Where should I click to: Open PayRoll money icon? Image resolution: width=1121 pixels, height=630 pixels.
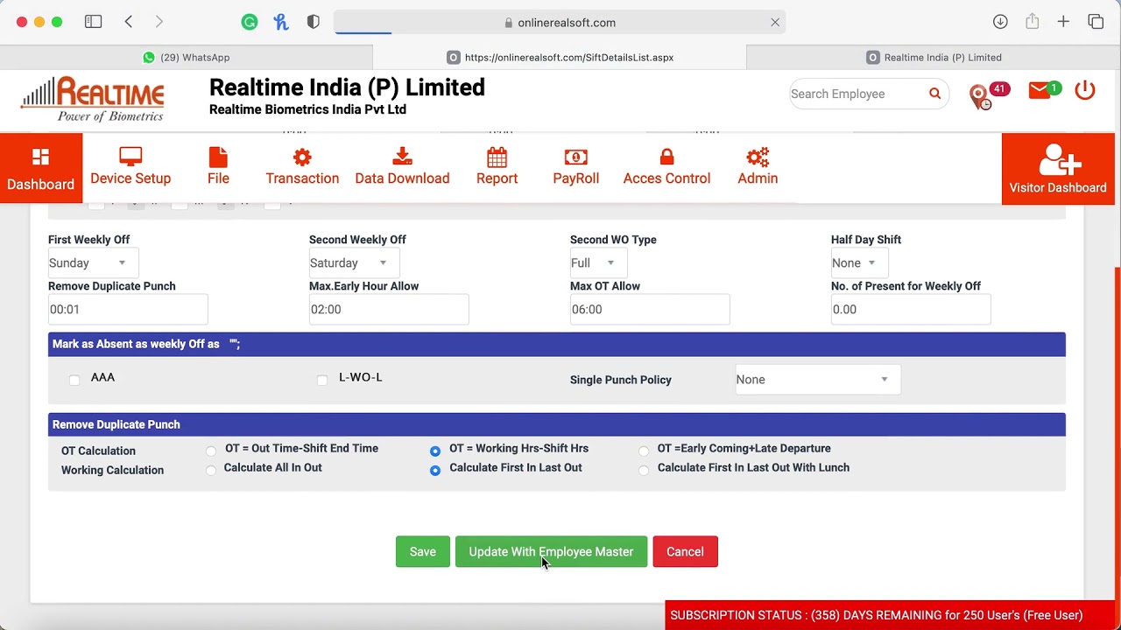575,157
